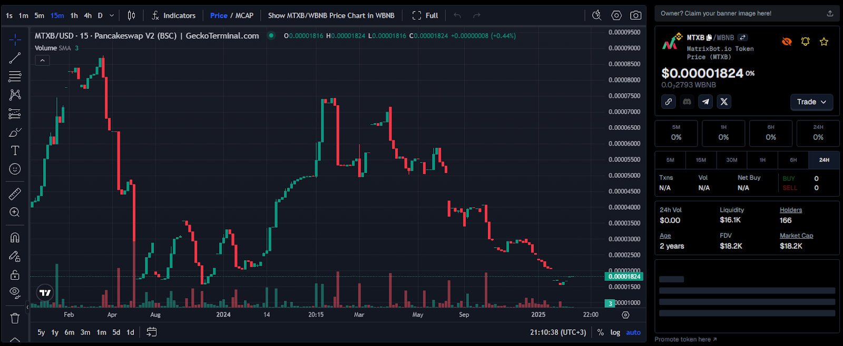The image size is (843, 346).
Task: Switch chart to MCAP view
Action: click(244, 16)
